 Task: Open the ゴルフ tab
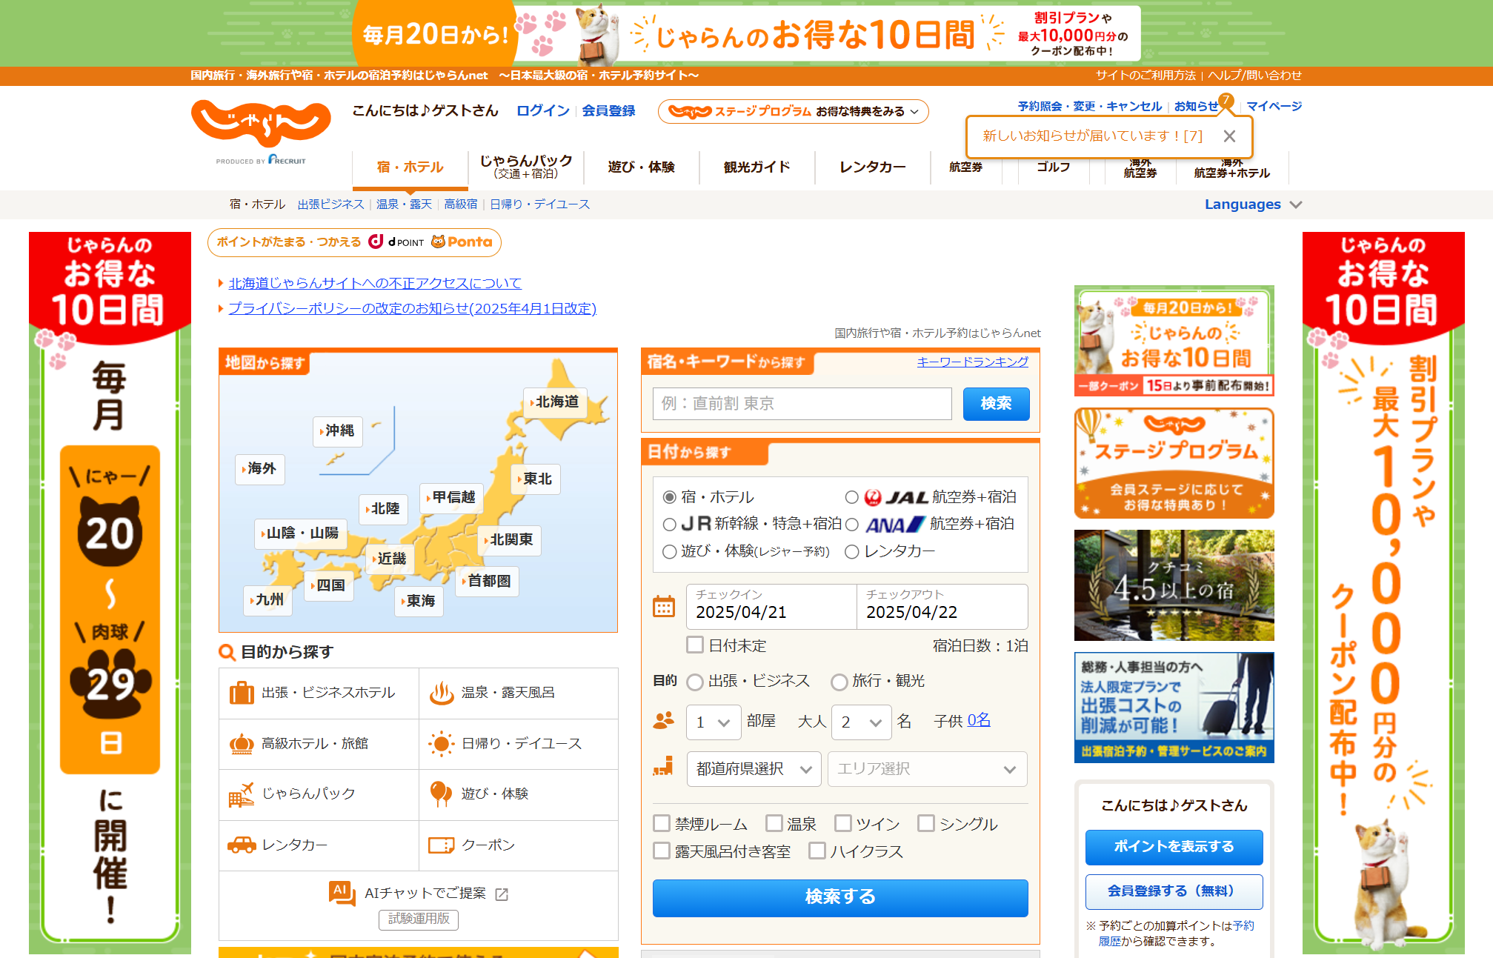click(1053, 167)
